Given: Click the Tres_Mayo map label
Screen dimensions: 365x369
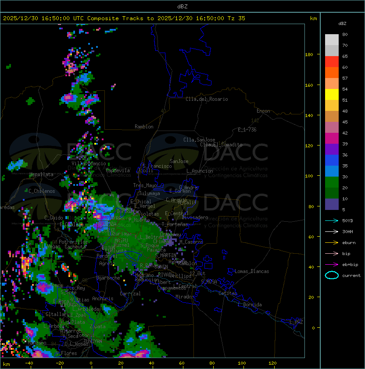Looking at the screenshot, I should tap(145, 185).
